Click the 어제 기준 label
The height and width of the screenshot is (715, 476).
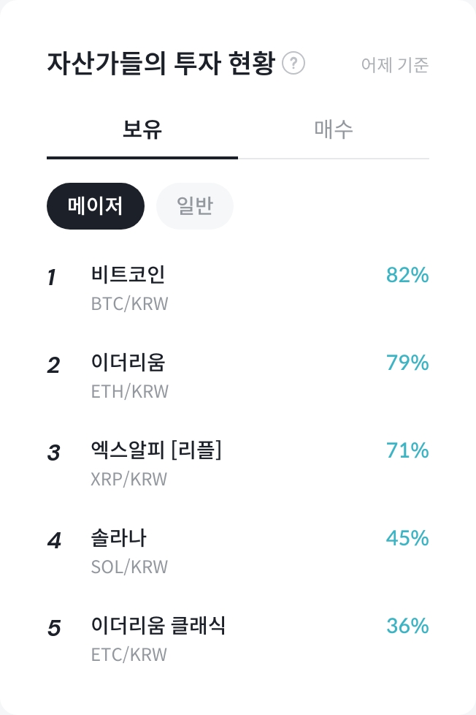[x=394, y=65]
